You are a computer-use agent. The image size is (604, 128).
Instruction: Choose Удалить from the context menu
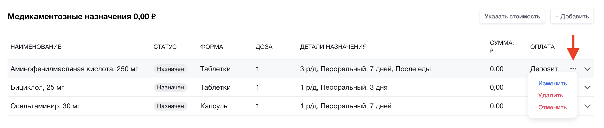(551, 95)
